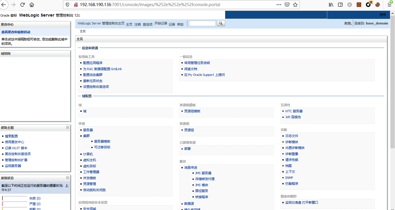Open the 严重 (0) health status link
Viewport: 395px width, 210px height.
coord(35,204)
